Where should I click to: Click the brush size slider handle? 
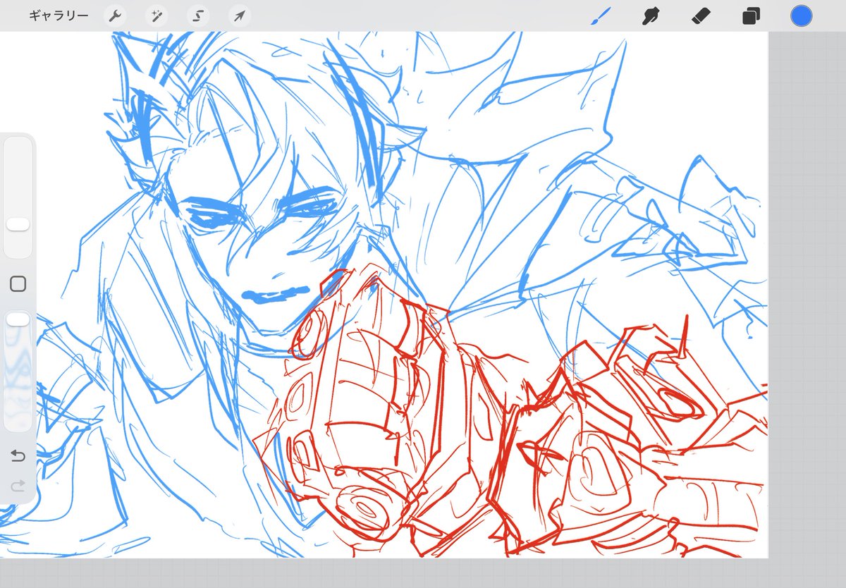coord(18,224)
